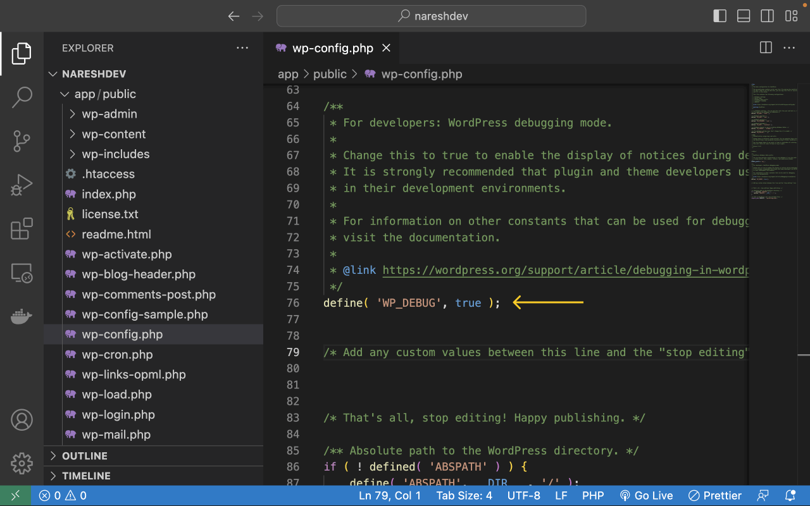810x506 pixels.
Task: Click line number 79 in gutter
Action: coord(293,352)
